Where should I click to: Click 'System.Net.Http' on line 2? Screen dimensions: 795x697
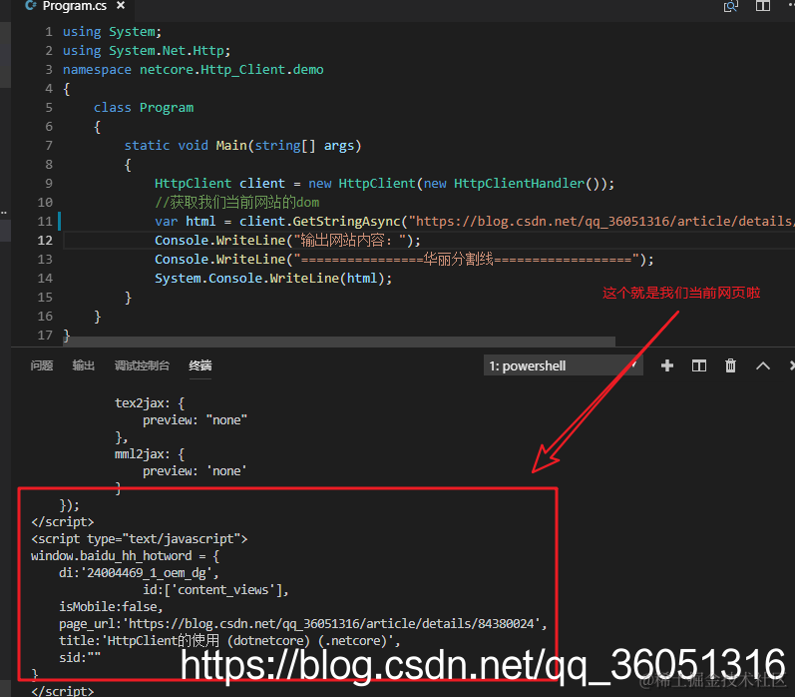click(x=167, y=51)
